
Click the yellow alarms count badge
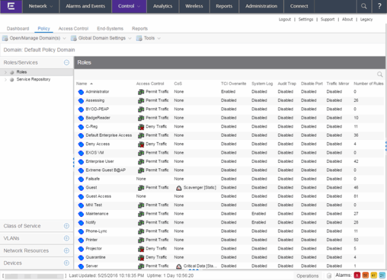click(x=374, y=275)
